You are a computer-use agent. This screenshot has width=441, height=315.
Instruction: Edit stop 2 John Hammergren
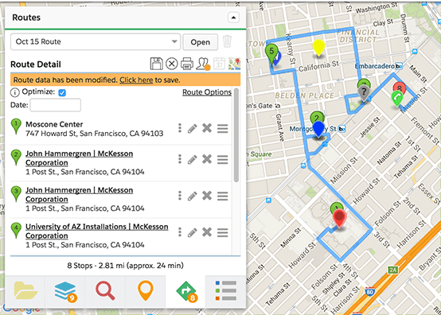click(x=193, y=160)
